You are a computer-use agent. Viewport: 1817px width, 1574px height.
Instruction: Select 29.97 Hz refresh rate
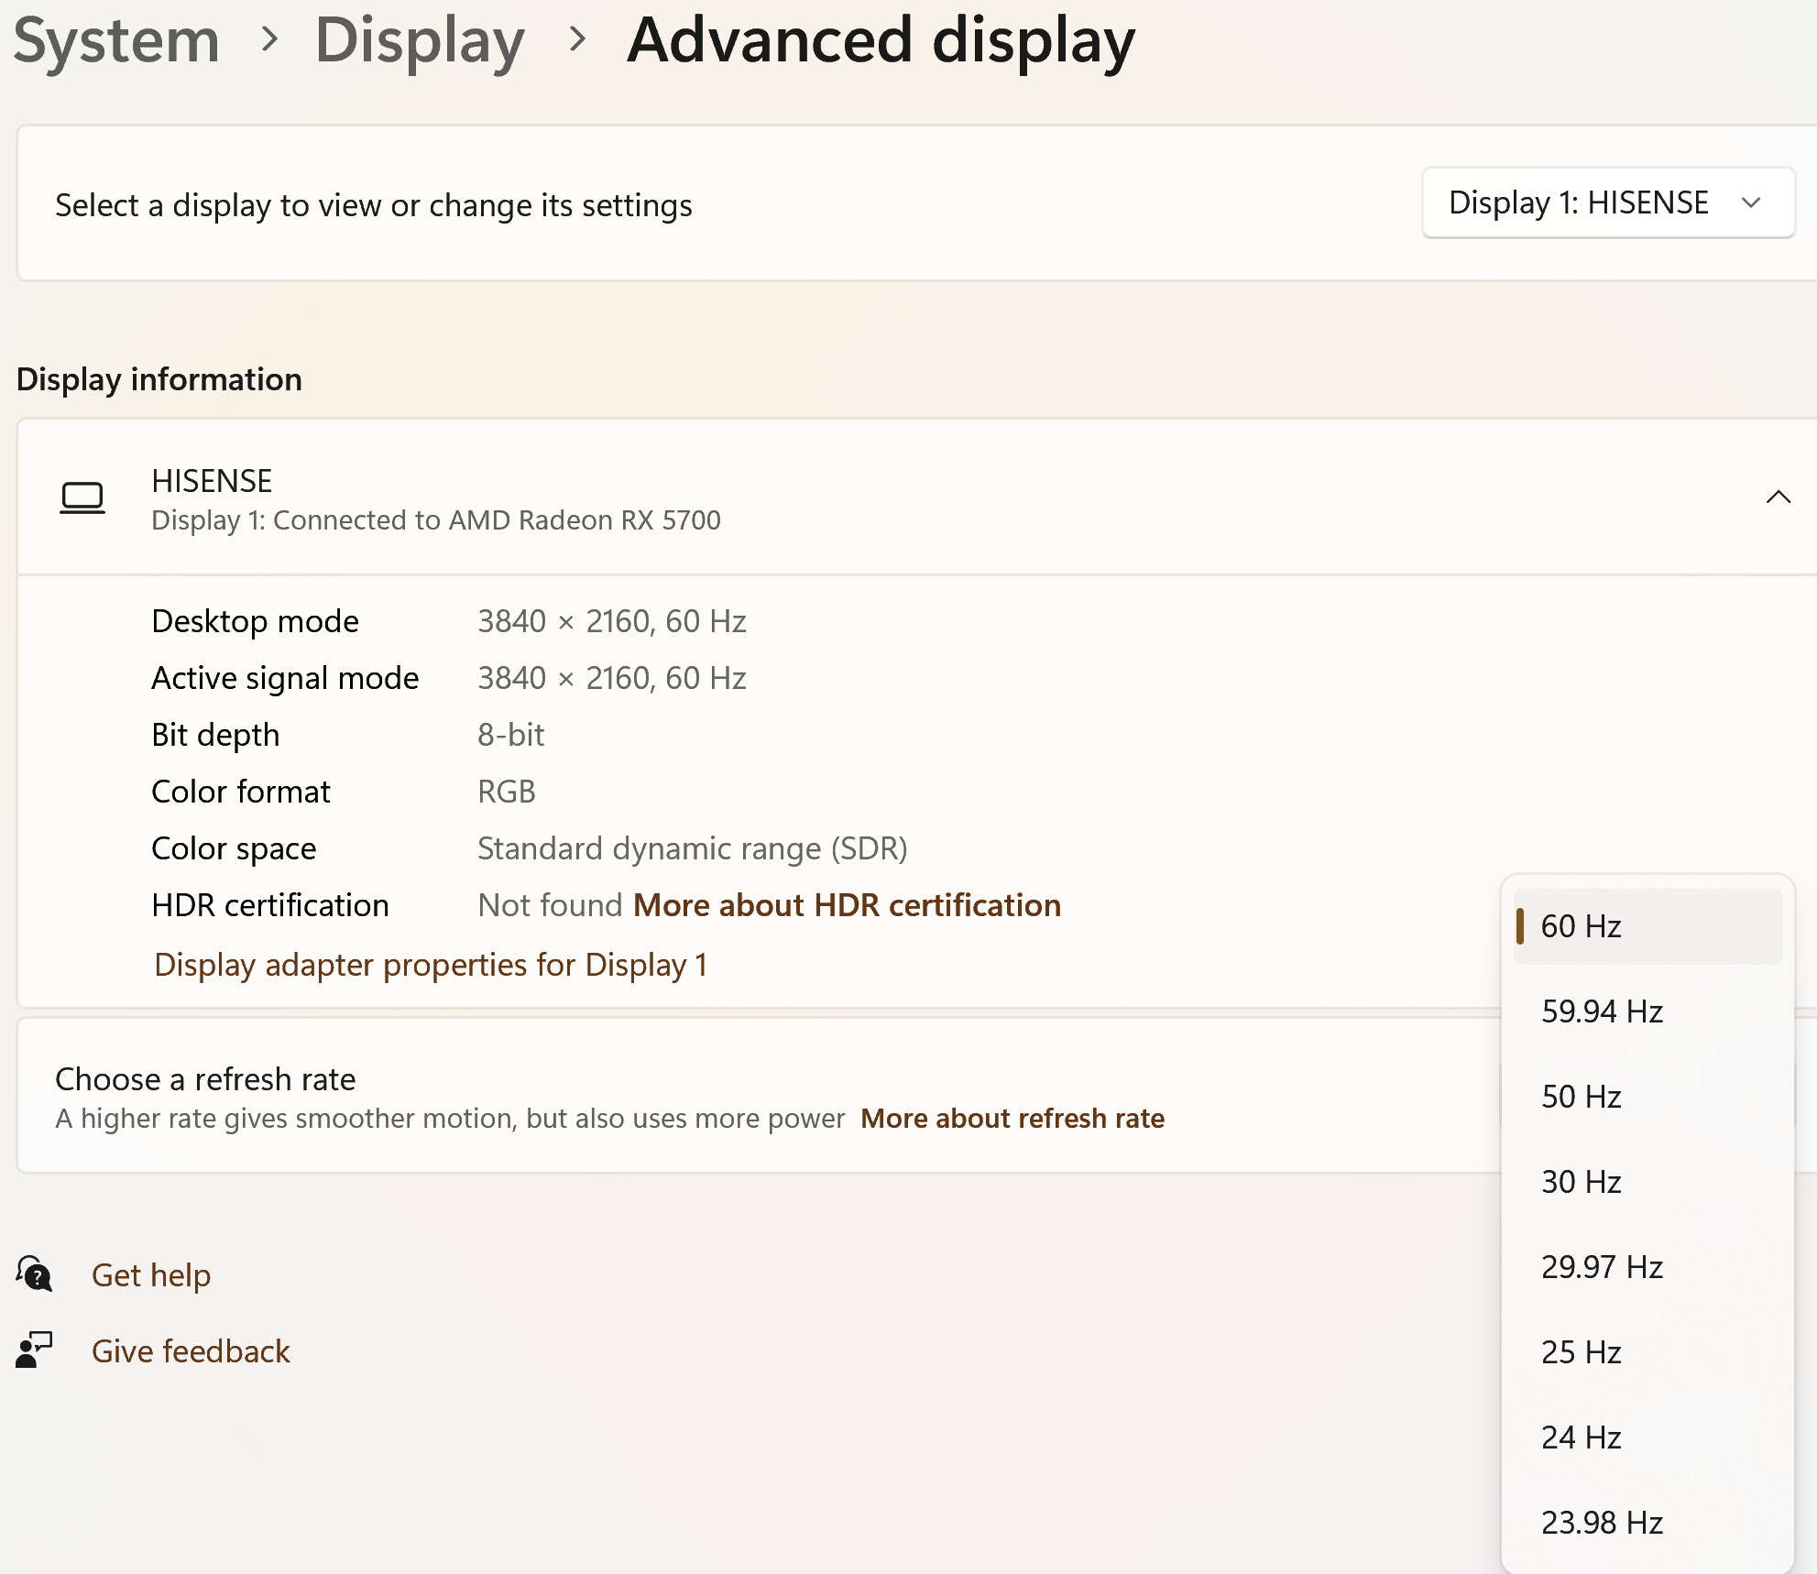coord(1601,1266)
